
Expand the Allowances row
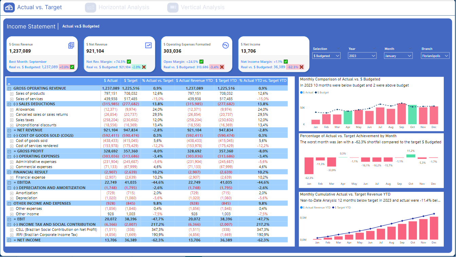(12, 109)
